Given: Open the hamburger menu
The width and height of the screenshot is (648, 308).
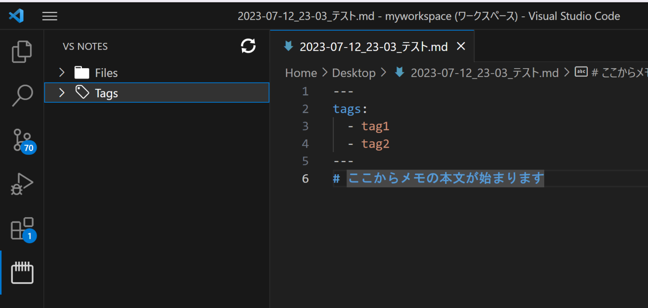Looking at the screenshot, I should (x=49, y=16).
